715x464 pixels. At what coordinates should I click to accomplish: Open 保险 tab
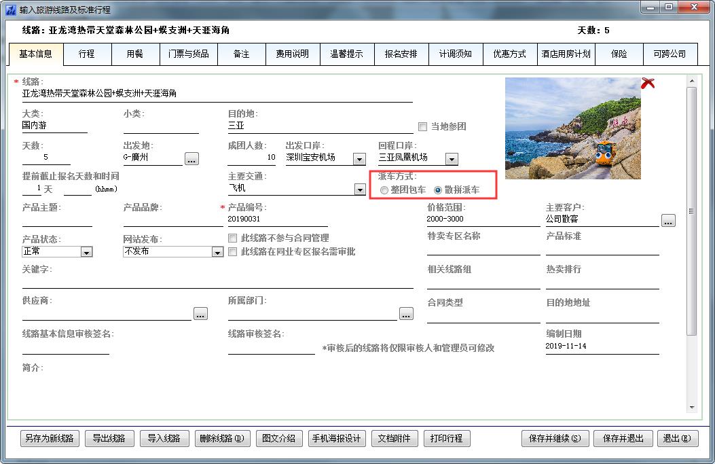point(619,54)
